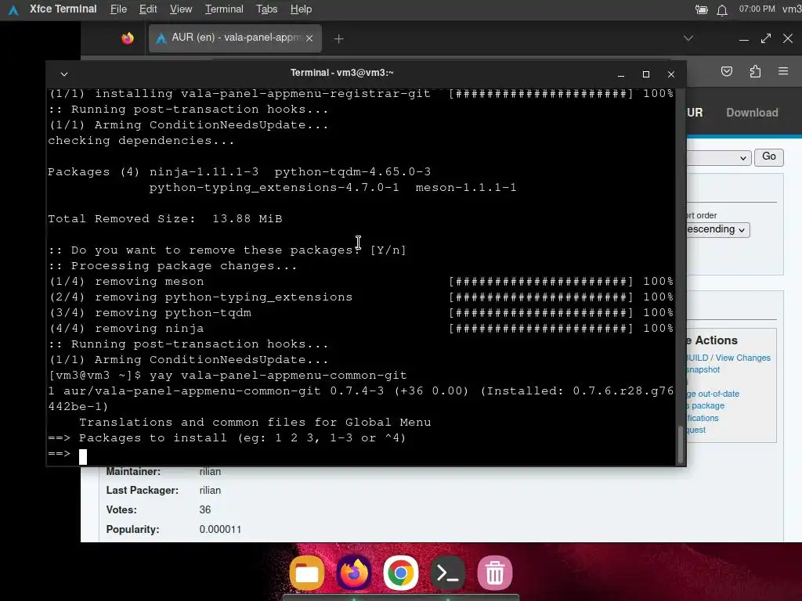Expand the browser list all tabs chevron
The width and height of the screenshot is (802, 601).
pyautogui.click(x=688, y=38)
